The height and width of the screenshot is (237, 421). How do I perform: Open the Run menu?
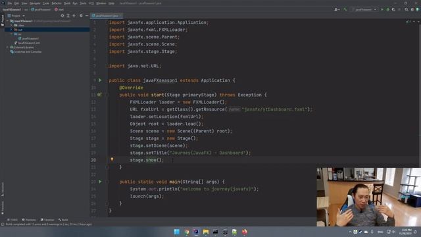tap(75, 3)
